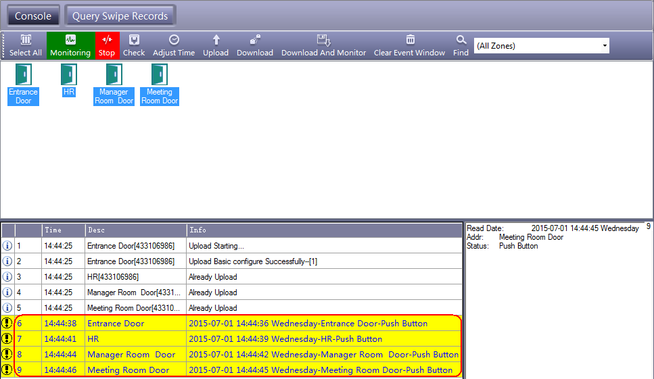
Task: Run Check on selected doors
Action: click(x=134, y=45)
